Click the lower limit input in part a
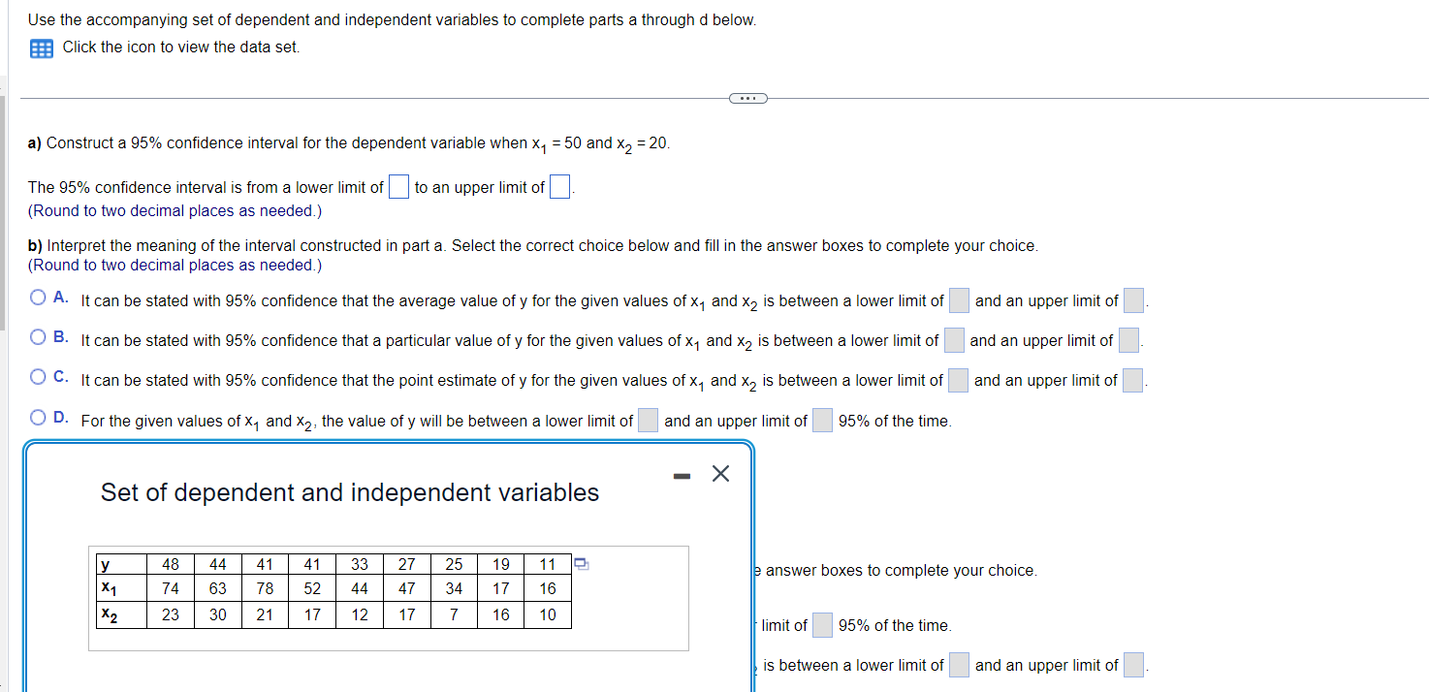Screen dimensions: 1429x692 [x=398, y=186]
